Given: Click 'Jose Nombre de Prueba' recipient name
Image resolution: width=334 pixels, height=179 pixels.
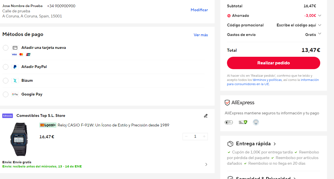Looking at the screenshot, I should [22, 6].
